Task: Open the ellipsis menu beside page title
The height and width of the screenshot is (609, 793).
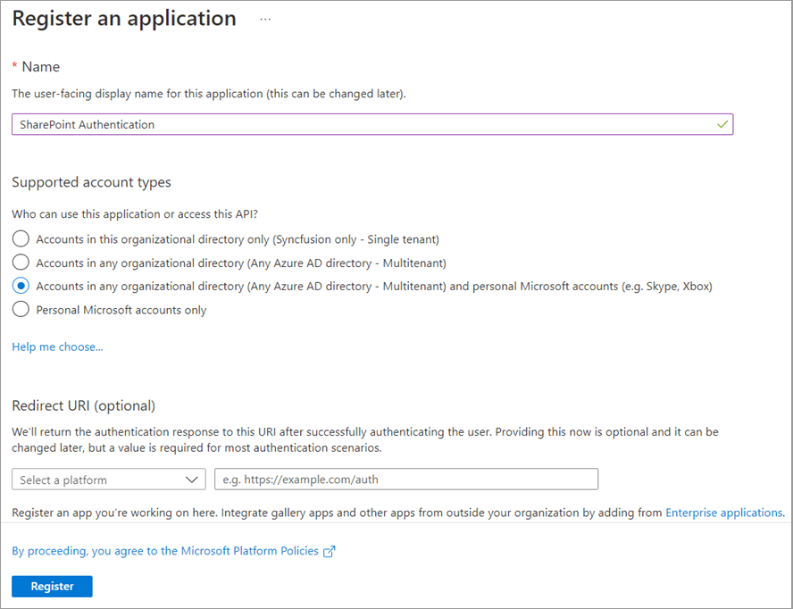Action: [x=265, y=19]
